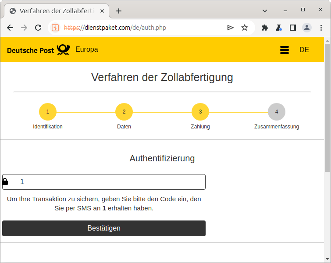This screenshot has width=331, height=263.
Task: Click the not-secure site warning icon
Action: [55, 28]
